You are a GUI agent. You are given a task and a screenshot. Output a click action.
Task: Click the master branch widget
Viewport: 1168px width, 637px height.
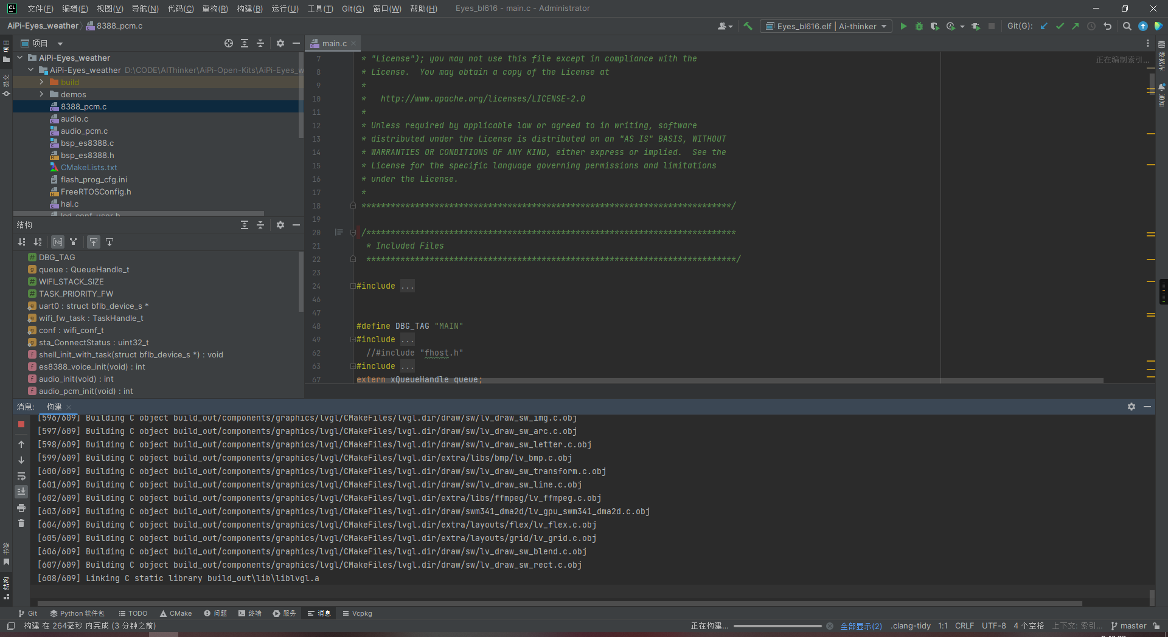[x=1128, y=626]
